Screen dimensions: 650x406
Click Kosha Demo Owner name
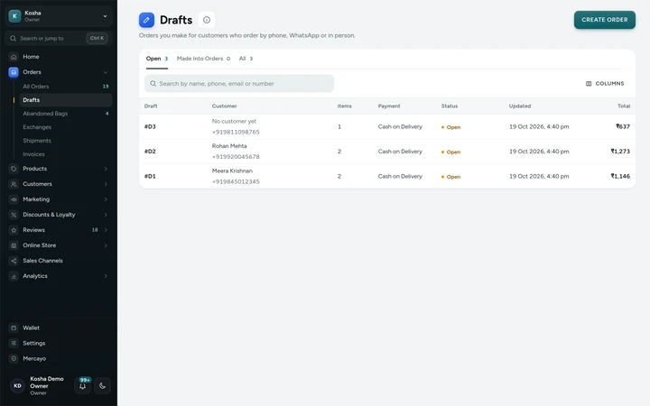(x=47, y=383)
